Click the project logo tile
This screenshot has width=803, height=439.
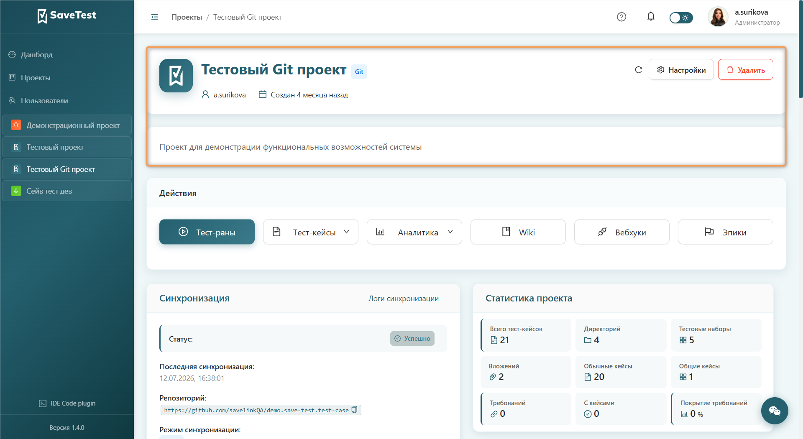176,76
